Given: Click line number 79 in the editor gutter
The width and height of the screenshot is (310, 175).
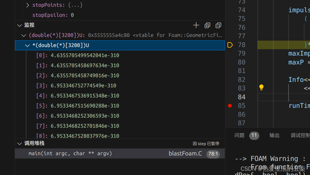Looking at the screenshot, I should click(242, 53).
